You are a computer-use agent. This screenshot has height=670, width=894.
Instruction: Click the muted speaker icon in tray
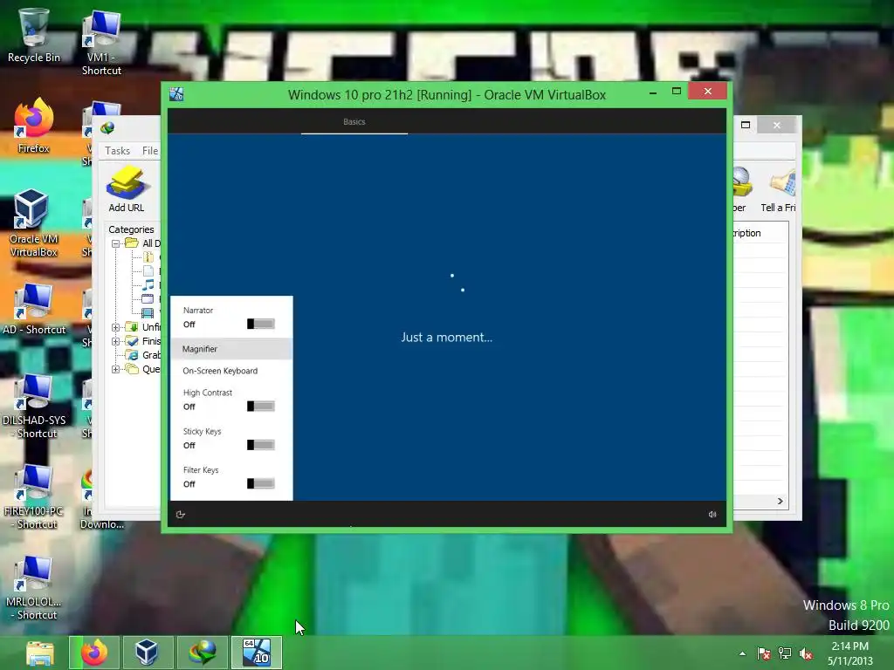[806, 653]
